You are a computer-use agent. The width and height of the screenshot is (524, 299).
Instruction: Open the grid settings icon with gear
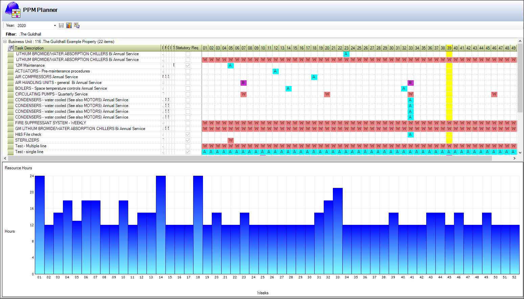[77, 25]
